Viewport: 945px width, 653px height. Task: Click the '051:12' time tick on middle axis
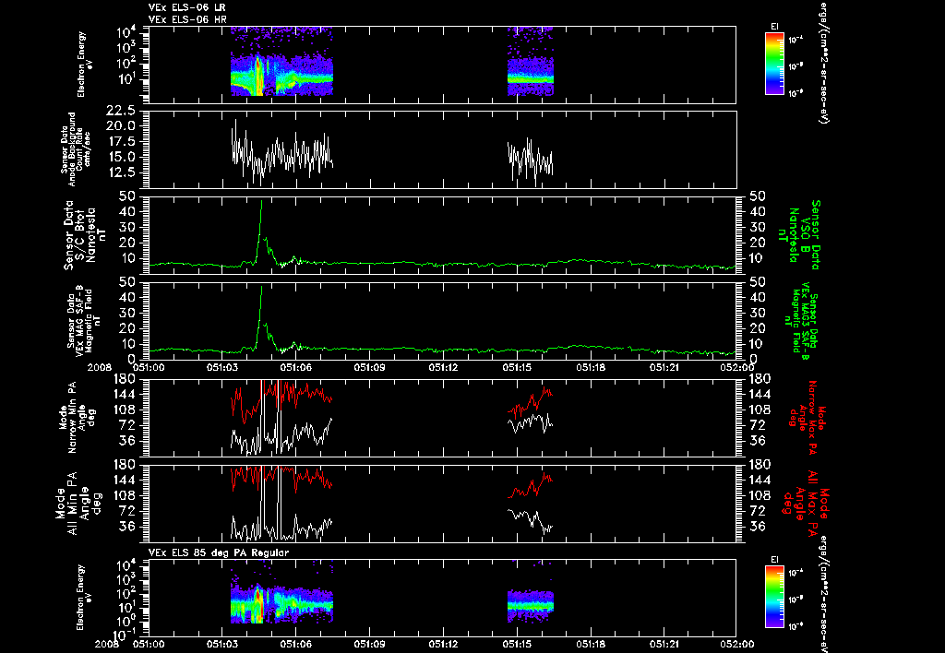[x=444, y=366]
